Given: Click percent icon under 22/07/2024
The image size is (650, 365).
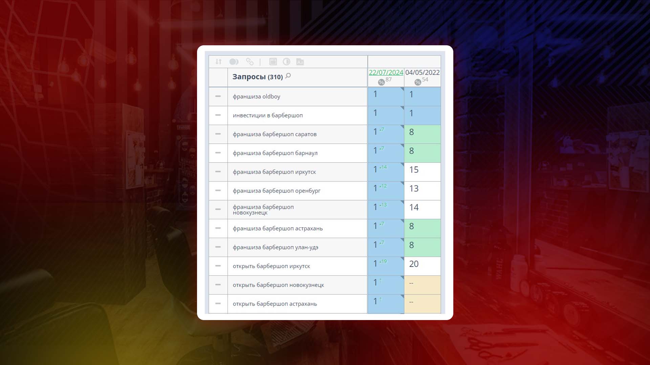Looking at the screenshot, I should [x=381, y=82].
